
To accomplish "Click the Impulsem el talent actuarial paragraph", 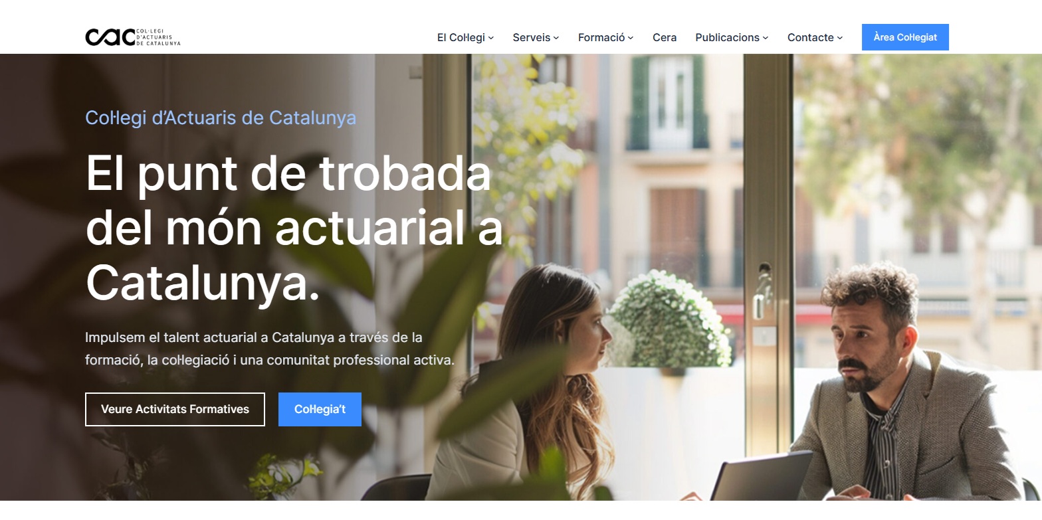I will (270, 349).
